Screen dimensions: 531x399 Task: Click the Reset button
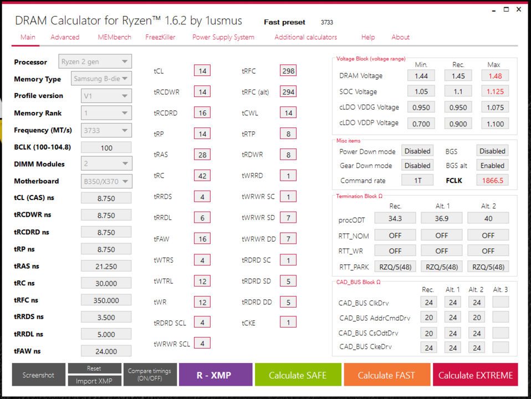(x=94, y=368)
